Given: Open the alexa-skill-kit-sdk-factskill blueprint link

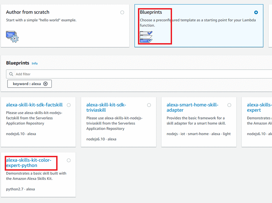Looking at the screenshot, I should 34,105.
